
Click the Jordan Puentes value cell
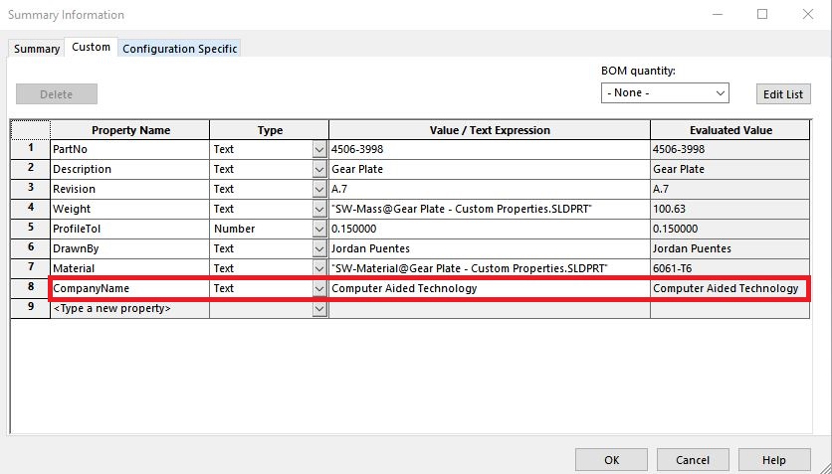[x=490, y=248]
